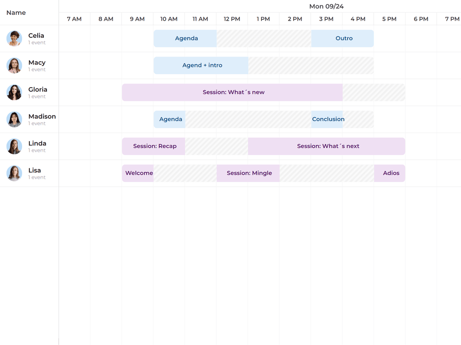Click Linda's profile avatar
461x345 pixels.
coord(14,146)
